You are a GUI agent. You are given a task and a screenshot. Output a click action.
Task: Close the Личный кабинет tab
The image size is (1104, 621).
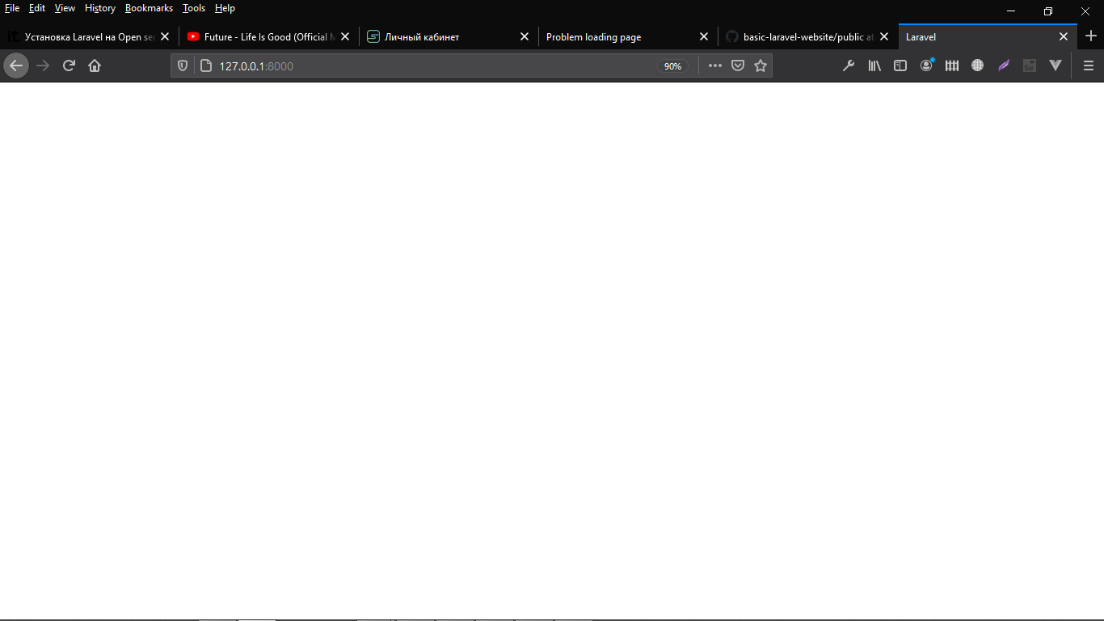(x=525, y=36)
